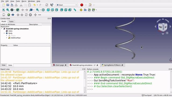Open the File menu
This screenshot has width=172, height=97.
tap(2, 1)
